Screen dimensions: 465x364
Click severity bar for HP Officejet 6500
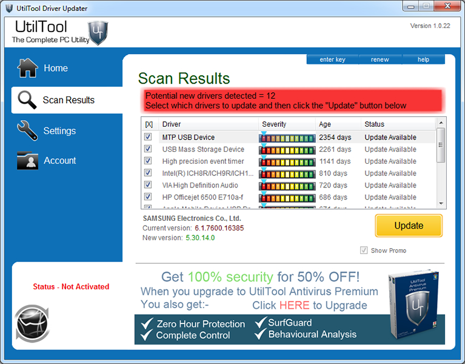tap(287, 198)
